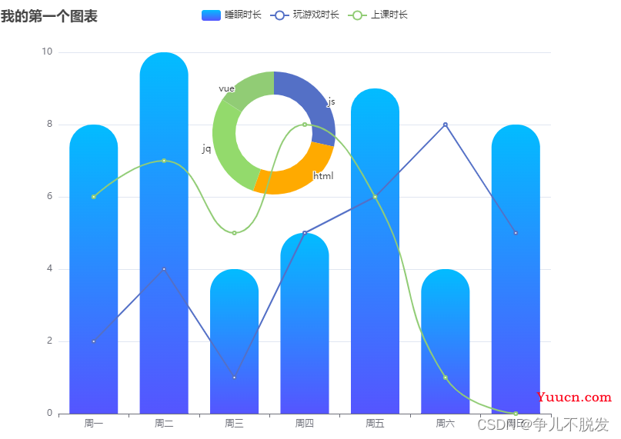
Task: Click green line point at 周五
Action: tap(375, 197)
